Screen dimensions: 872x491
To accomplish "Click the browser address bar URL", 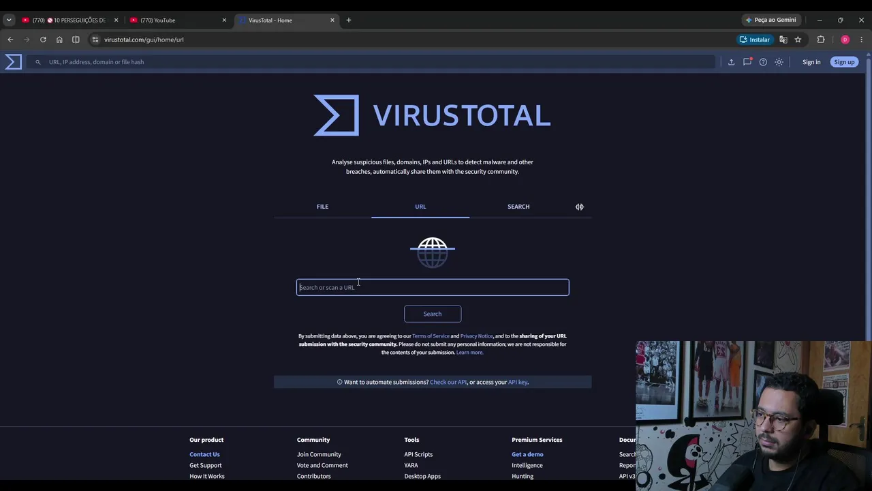I will coord(144,40).
